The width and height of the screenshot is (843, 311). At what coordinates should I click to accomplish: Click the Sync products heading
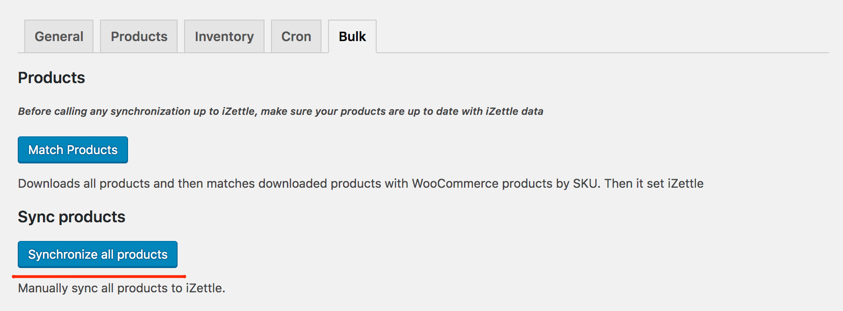click(71, 217)
